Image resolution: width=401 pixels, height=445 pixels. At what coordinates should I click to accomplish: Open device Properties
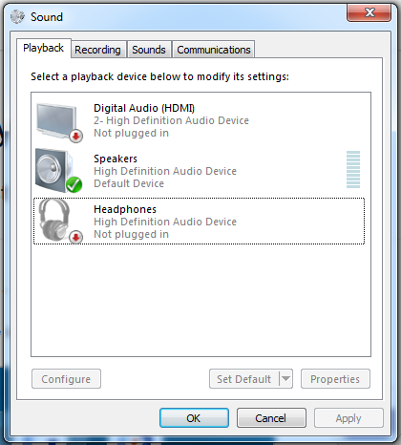335,379
